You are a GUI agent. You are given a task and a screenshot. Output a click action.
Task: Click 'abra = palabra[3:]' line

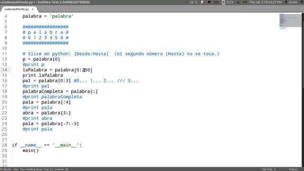[x=47, y=113]
